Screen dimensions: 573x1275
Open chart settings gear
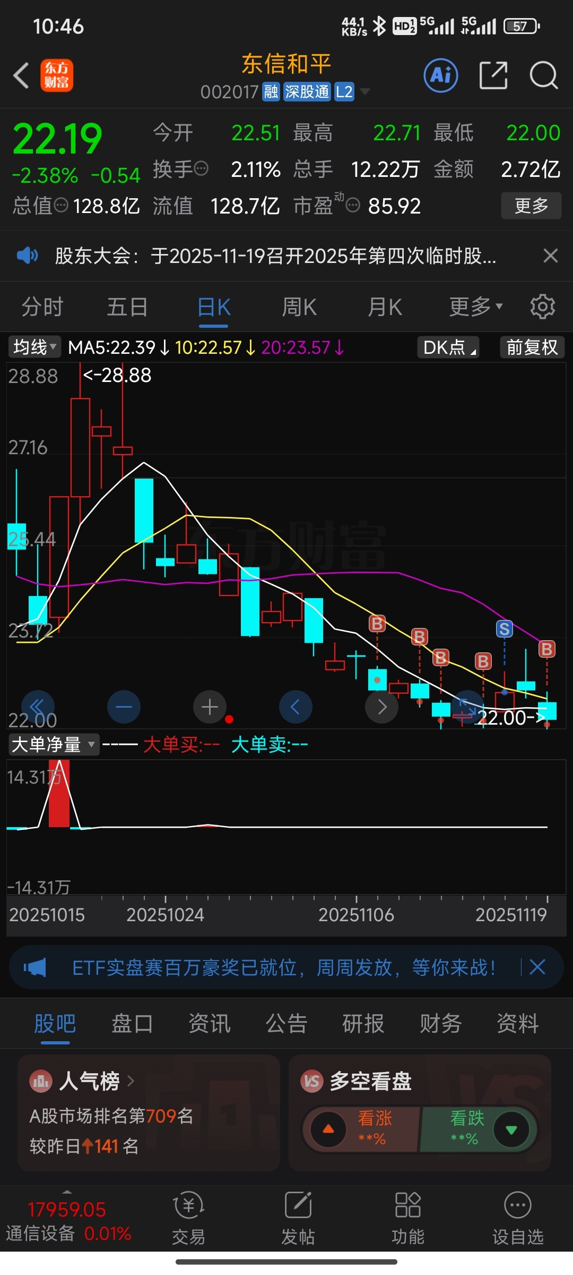(542, 307)
